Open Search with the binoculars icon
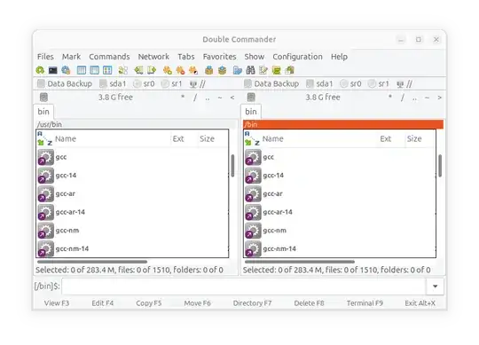 pos(250,70)
